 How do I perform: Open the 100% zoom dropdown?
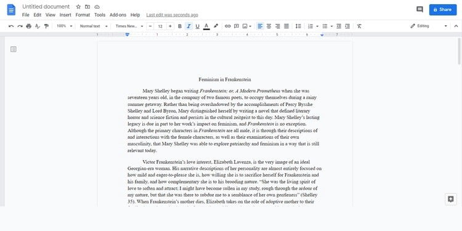coord(64,26)
